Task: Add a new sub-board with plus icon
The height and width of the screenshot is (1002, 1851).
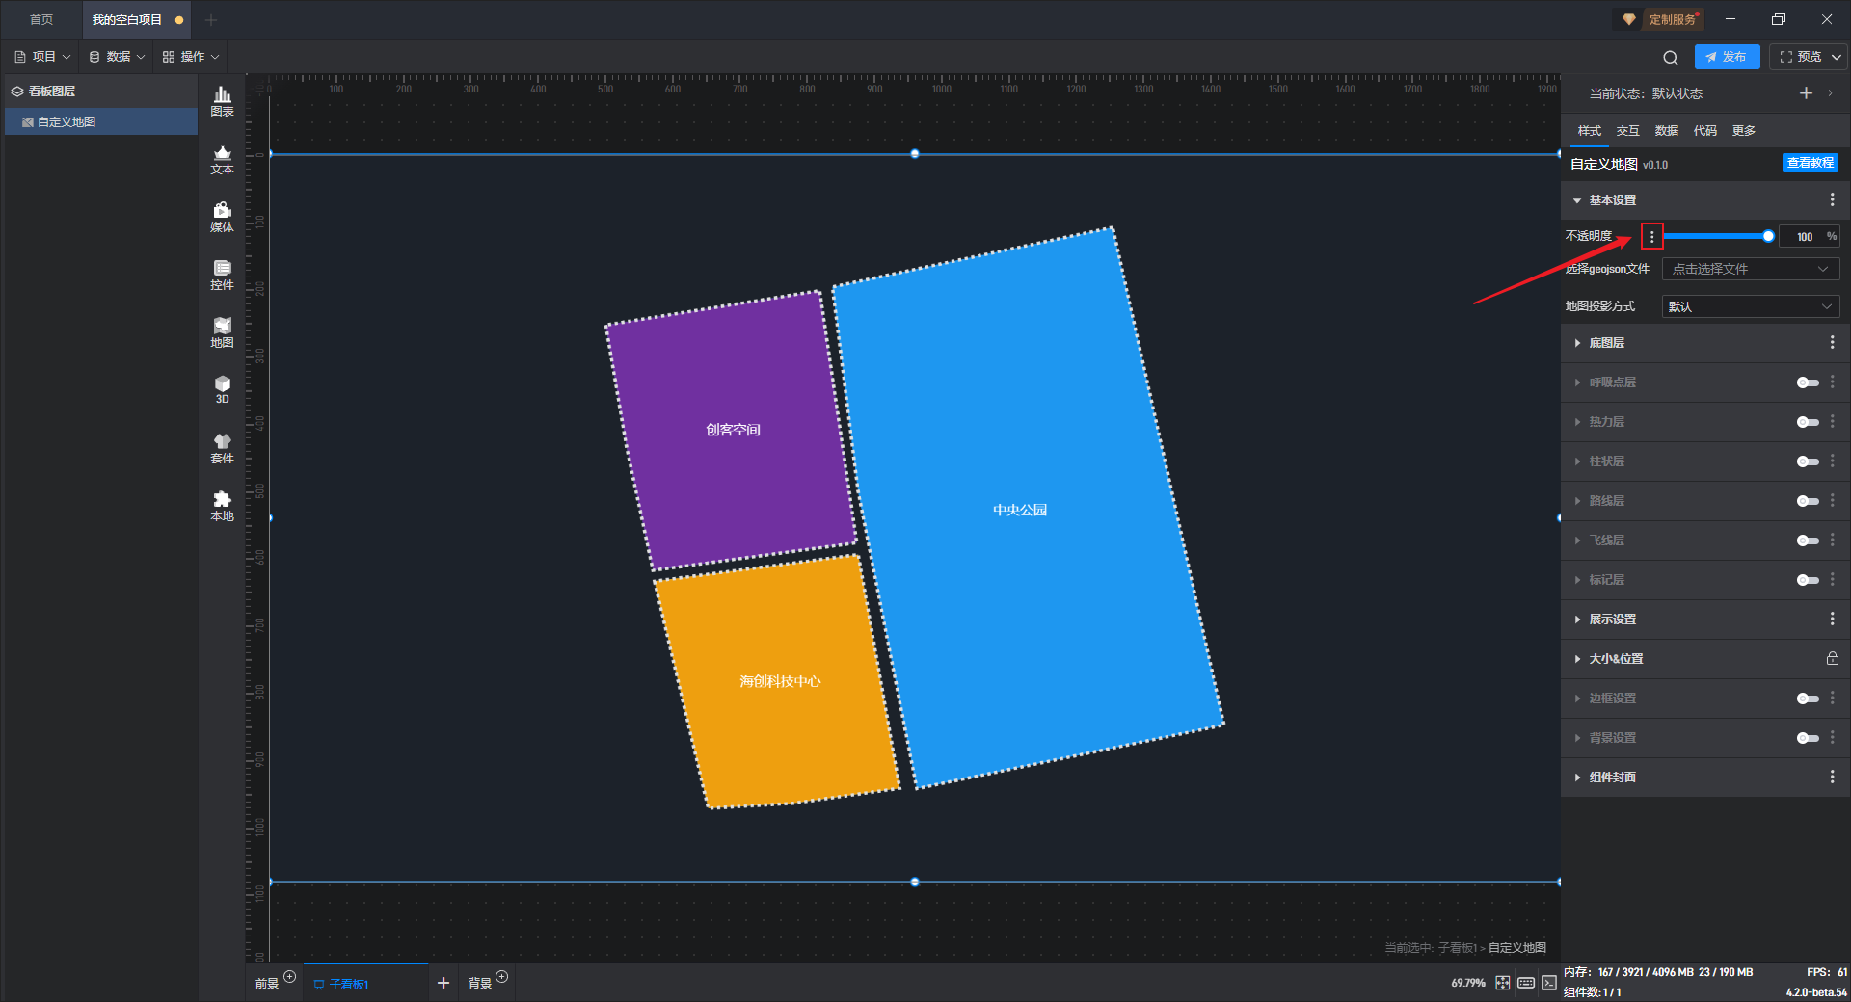Action: tap(443, 983)
